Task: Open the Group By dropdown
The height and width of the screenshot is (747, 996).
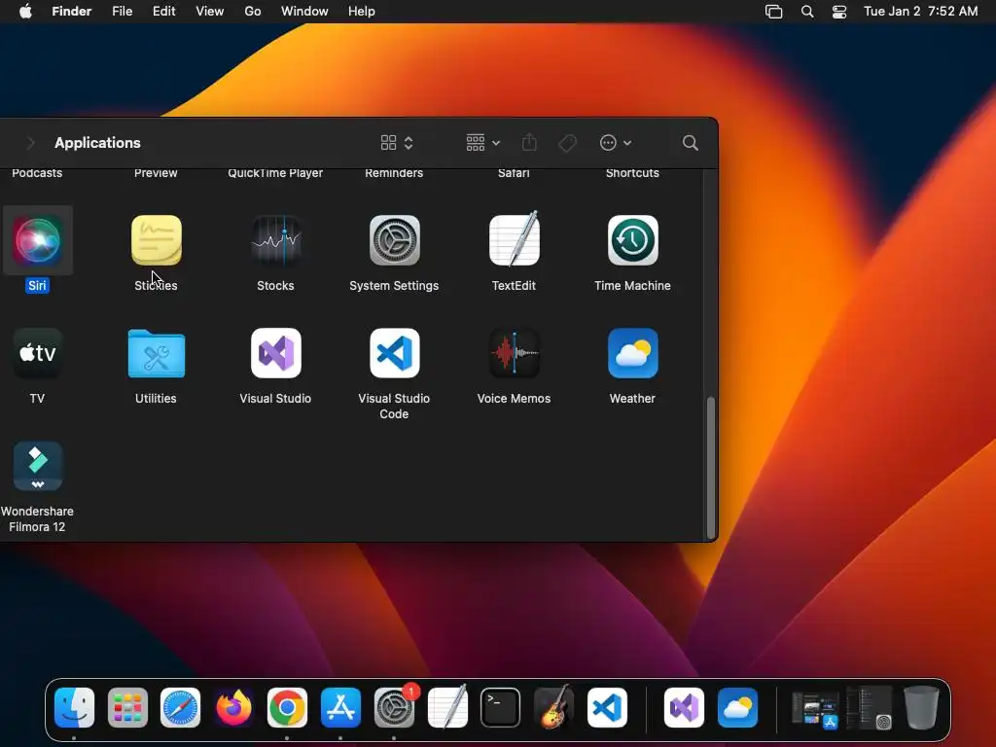Action: [x=482, y=143]
